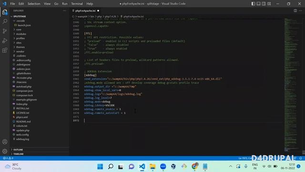The image size is (305, 172).
Task: Open the Run menu
Action: point(65,4)
